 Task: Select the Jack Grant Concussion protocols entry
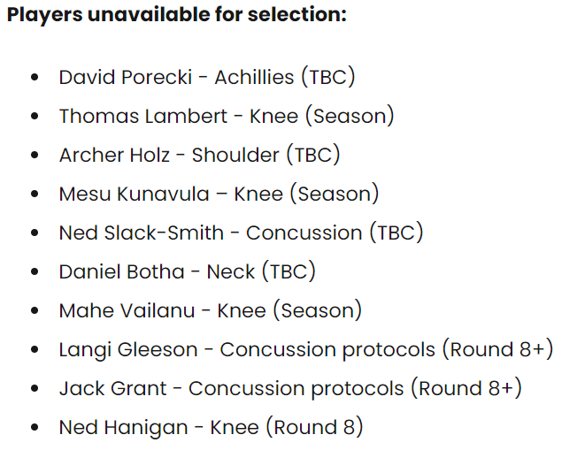290,389
